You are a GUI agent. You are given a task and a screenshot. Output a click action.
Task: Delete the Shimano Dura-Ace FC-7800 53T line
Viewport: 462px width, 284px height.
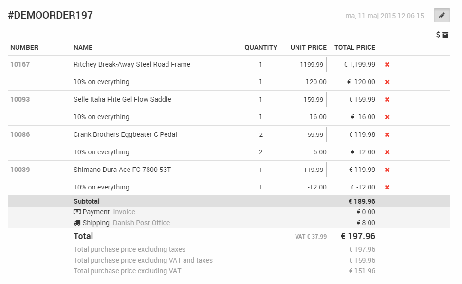(x=388, y=170)
